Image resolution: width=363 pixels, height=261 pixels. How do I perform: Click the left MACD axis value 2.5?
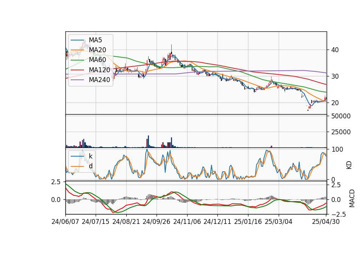(56, 182)
